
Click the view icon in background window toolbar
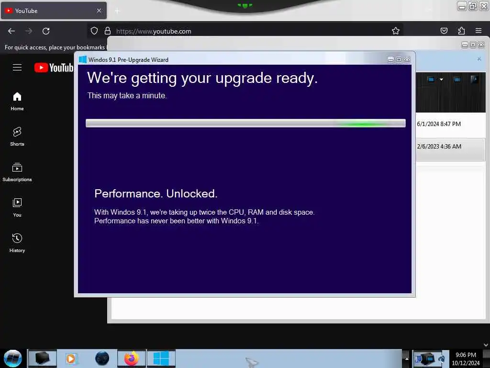pyautogui.click(x=431, y=80)
